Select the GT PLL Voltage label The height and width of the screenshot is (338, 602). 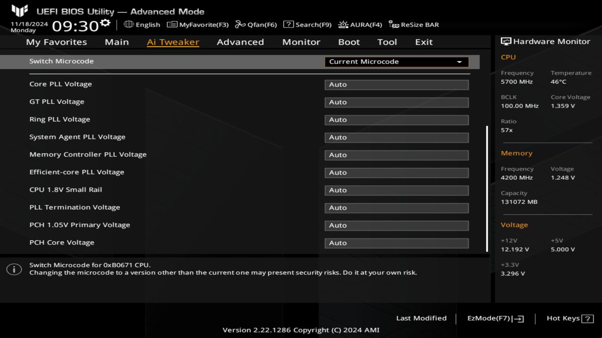click(57, 101)
